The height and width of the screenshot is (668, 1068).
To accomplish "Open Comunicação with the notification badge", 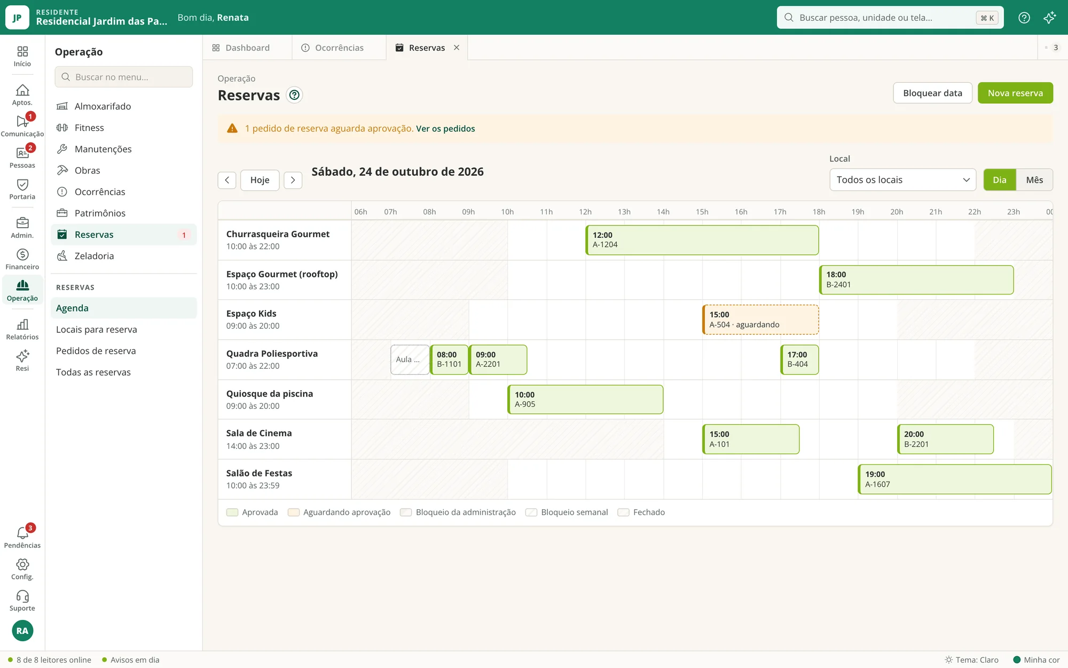I will pos(22,126).
